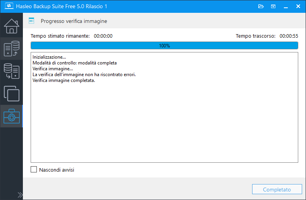This screenshot has height=200, width=306.
Task: Click the 'Progresso verifica immagine' heading
Action: coord(74,21)
